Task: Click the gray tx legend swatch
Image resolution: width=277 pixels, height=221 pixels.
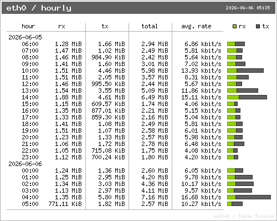Action: point(258,27)
